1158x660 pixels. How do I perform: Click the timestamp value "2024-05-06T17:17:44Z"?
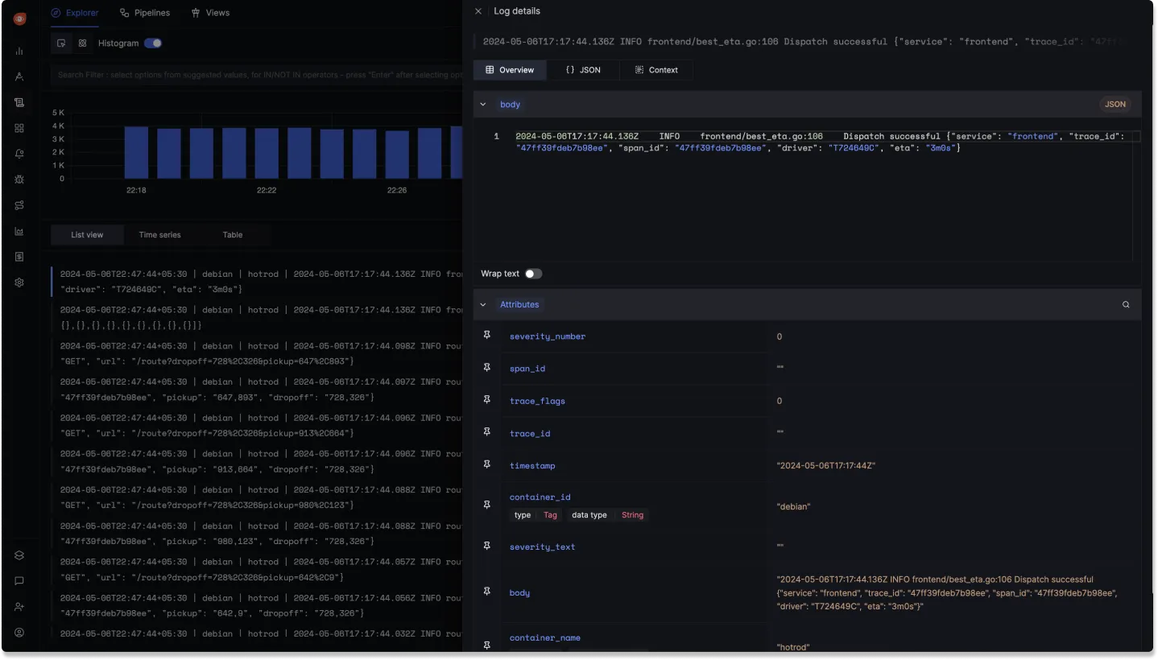pos(825,466)
